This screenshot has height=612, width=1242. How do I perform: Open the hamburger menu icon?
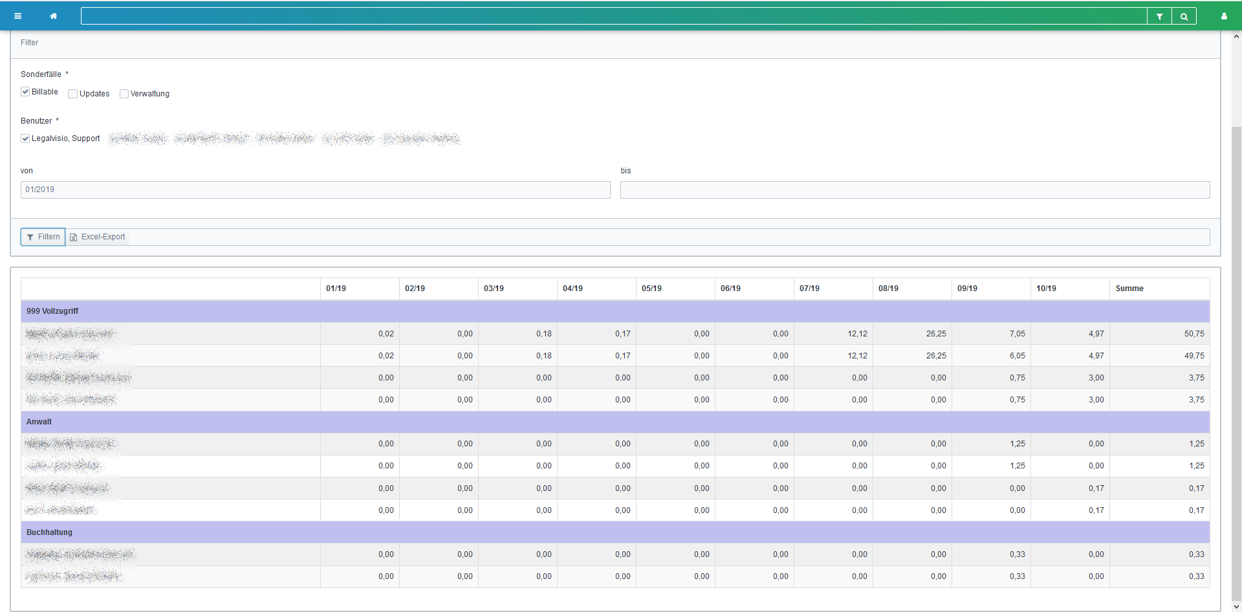[18, 16]
